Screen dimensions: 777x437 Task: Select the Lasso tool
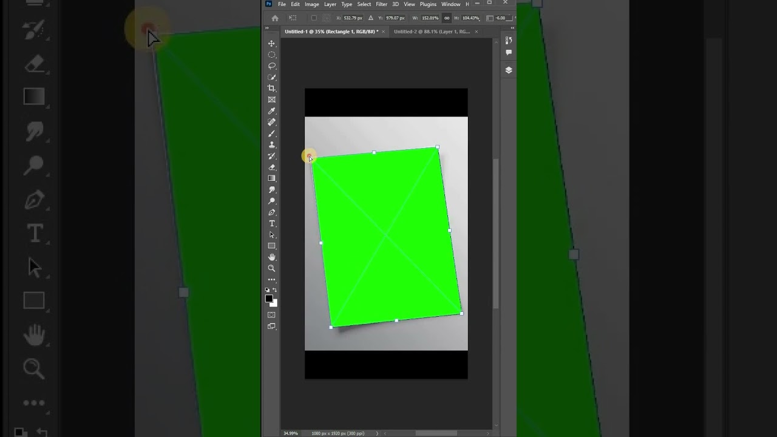click(271, 66)
